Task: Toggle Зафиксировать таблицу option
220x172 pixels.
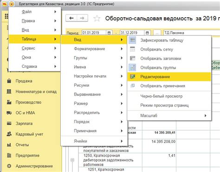Action: tap(169, 40)
